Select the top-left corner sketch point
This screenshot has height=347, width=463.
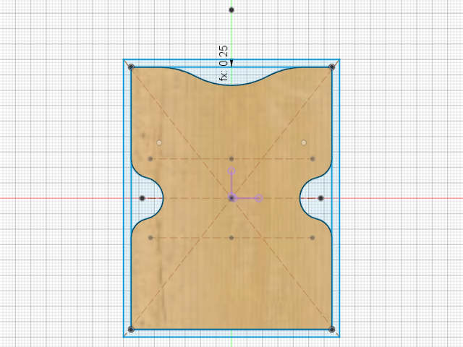coord(132,67)
